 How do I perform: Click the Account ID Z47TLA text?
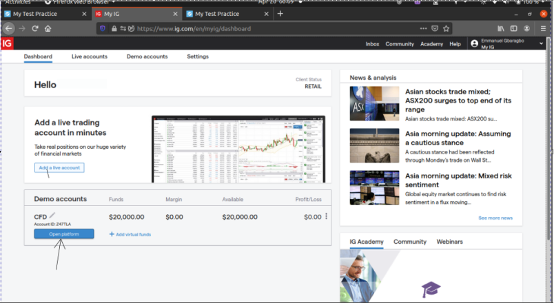click(x=52, y=224)
